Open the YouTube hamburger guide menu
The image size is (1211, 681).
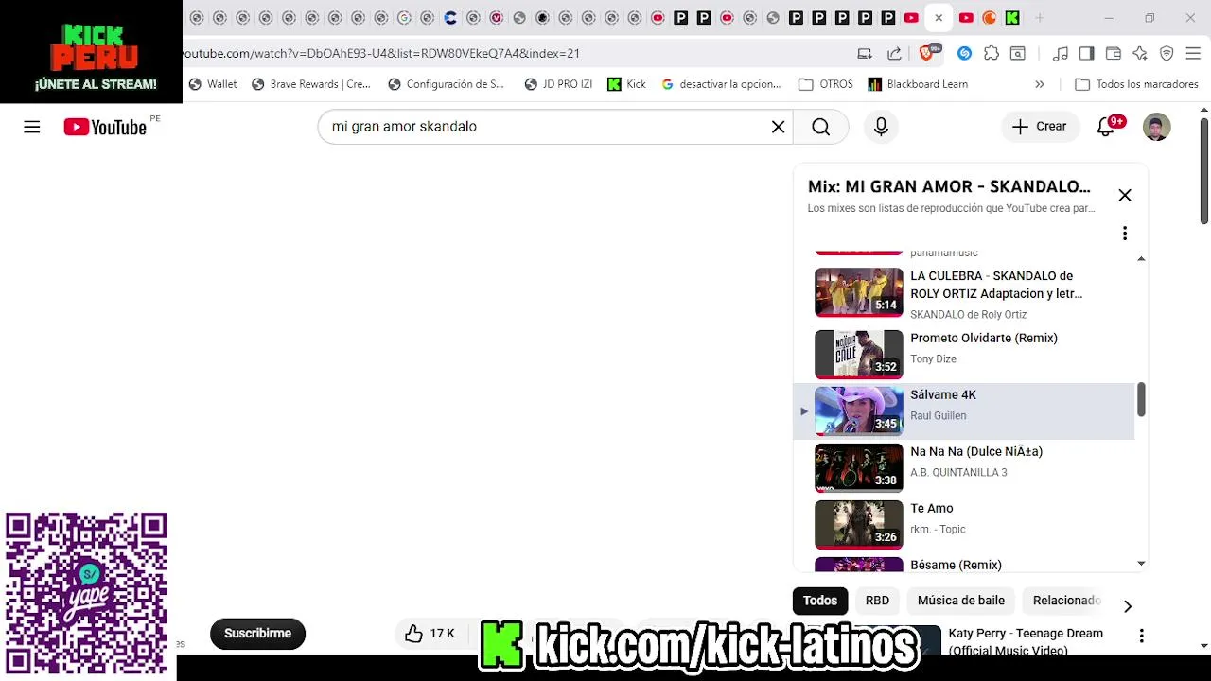tap(32, 127)
